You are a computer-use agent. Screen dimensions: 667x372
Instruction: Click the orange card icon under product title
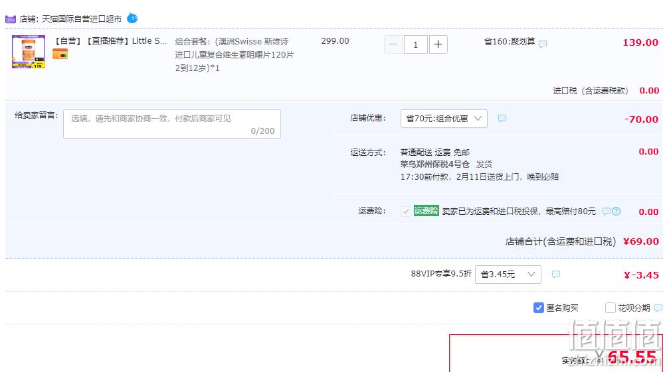click(60, 54)
